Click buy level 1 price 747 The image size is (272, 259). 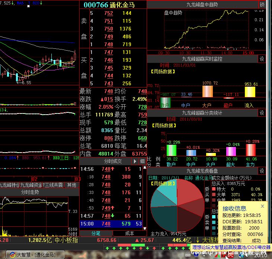(109, 52)
